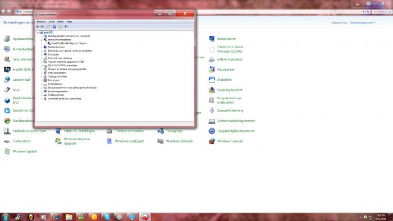Click the Windows CardSpace icon
The height and width of the screenshot is (221, 393).
pyautogui.click(x=109, y=141)
